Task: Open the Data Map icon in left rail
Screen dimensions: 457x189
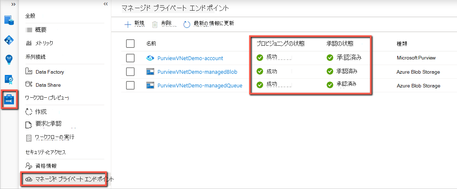Action: point(9,40)
